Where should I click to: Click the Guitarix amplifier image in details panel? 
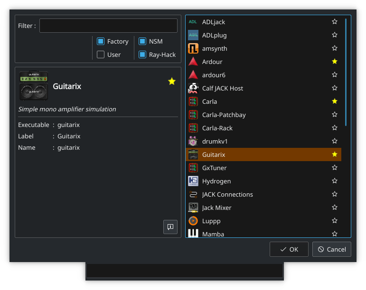(x=34, y=86)
